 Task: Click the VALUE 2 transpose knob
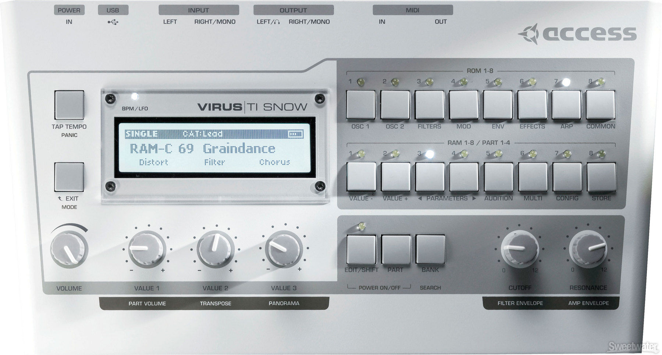coord(215,249)
